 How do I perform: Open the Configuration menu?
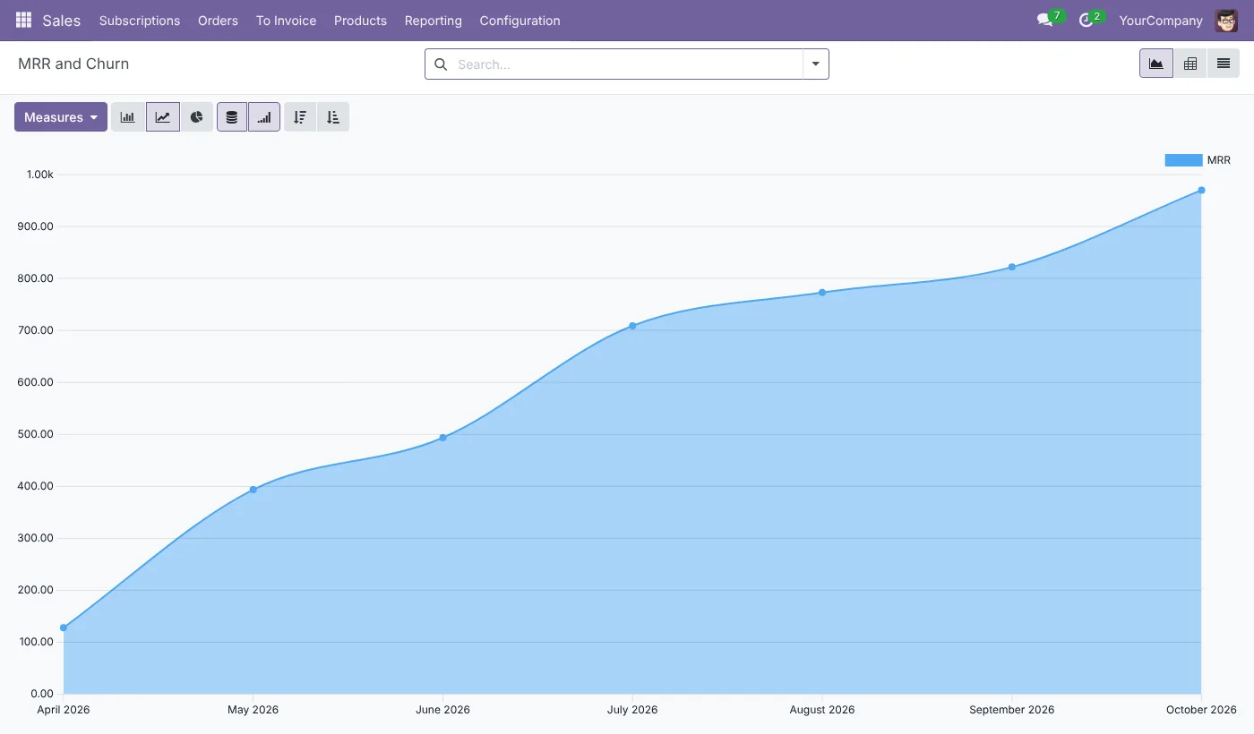coord(520,21)
